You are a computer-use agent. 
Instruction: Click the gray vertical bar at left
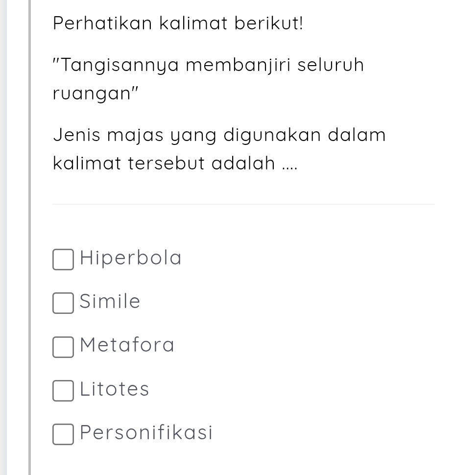[x=30, y=237]
